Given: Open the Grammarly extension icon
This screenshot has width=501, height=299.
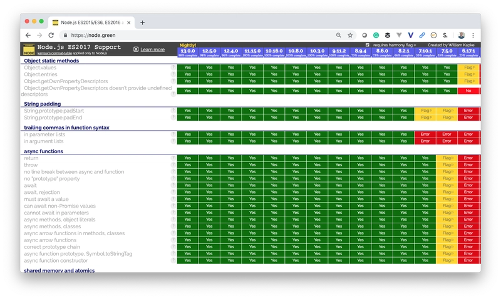Looking at the screenshot, I should click(x=376, y=36).
